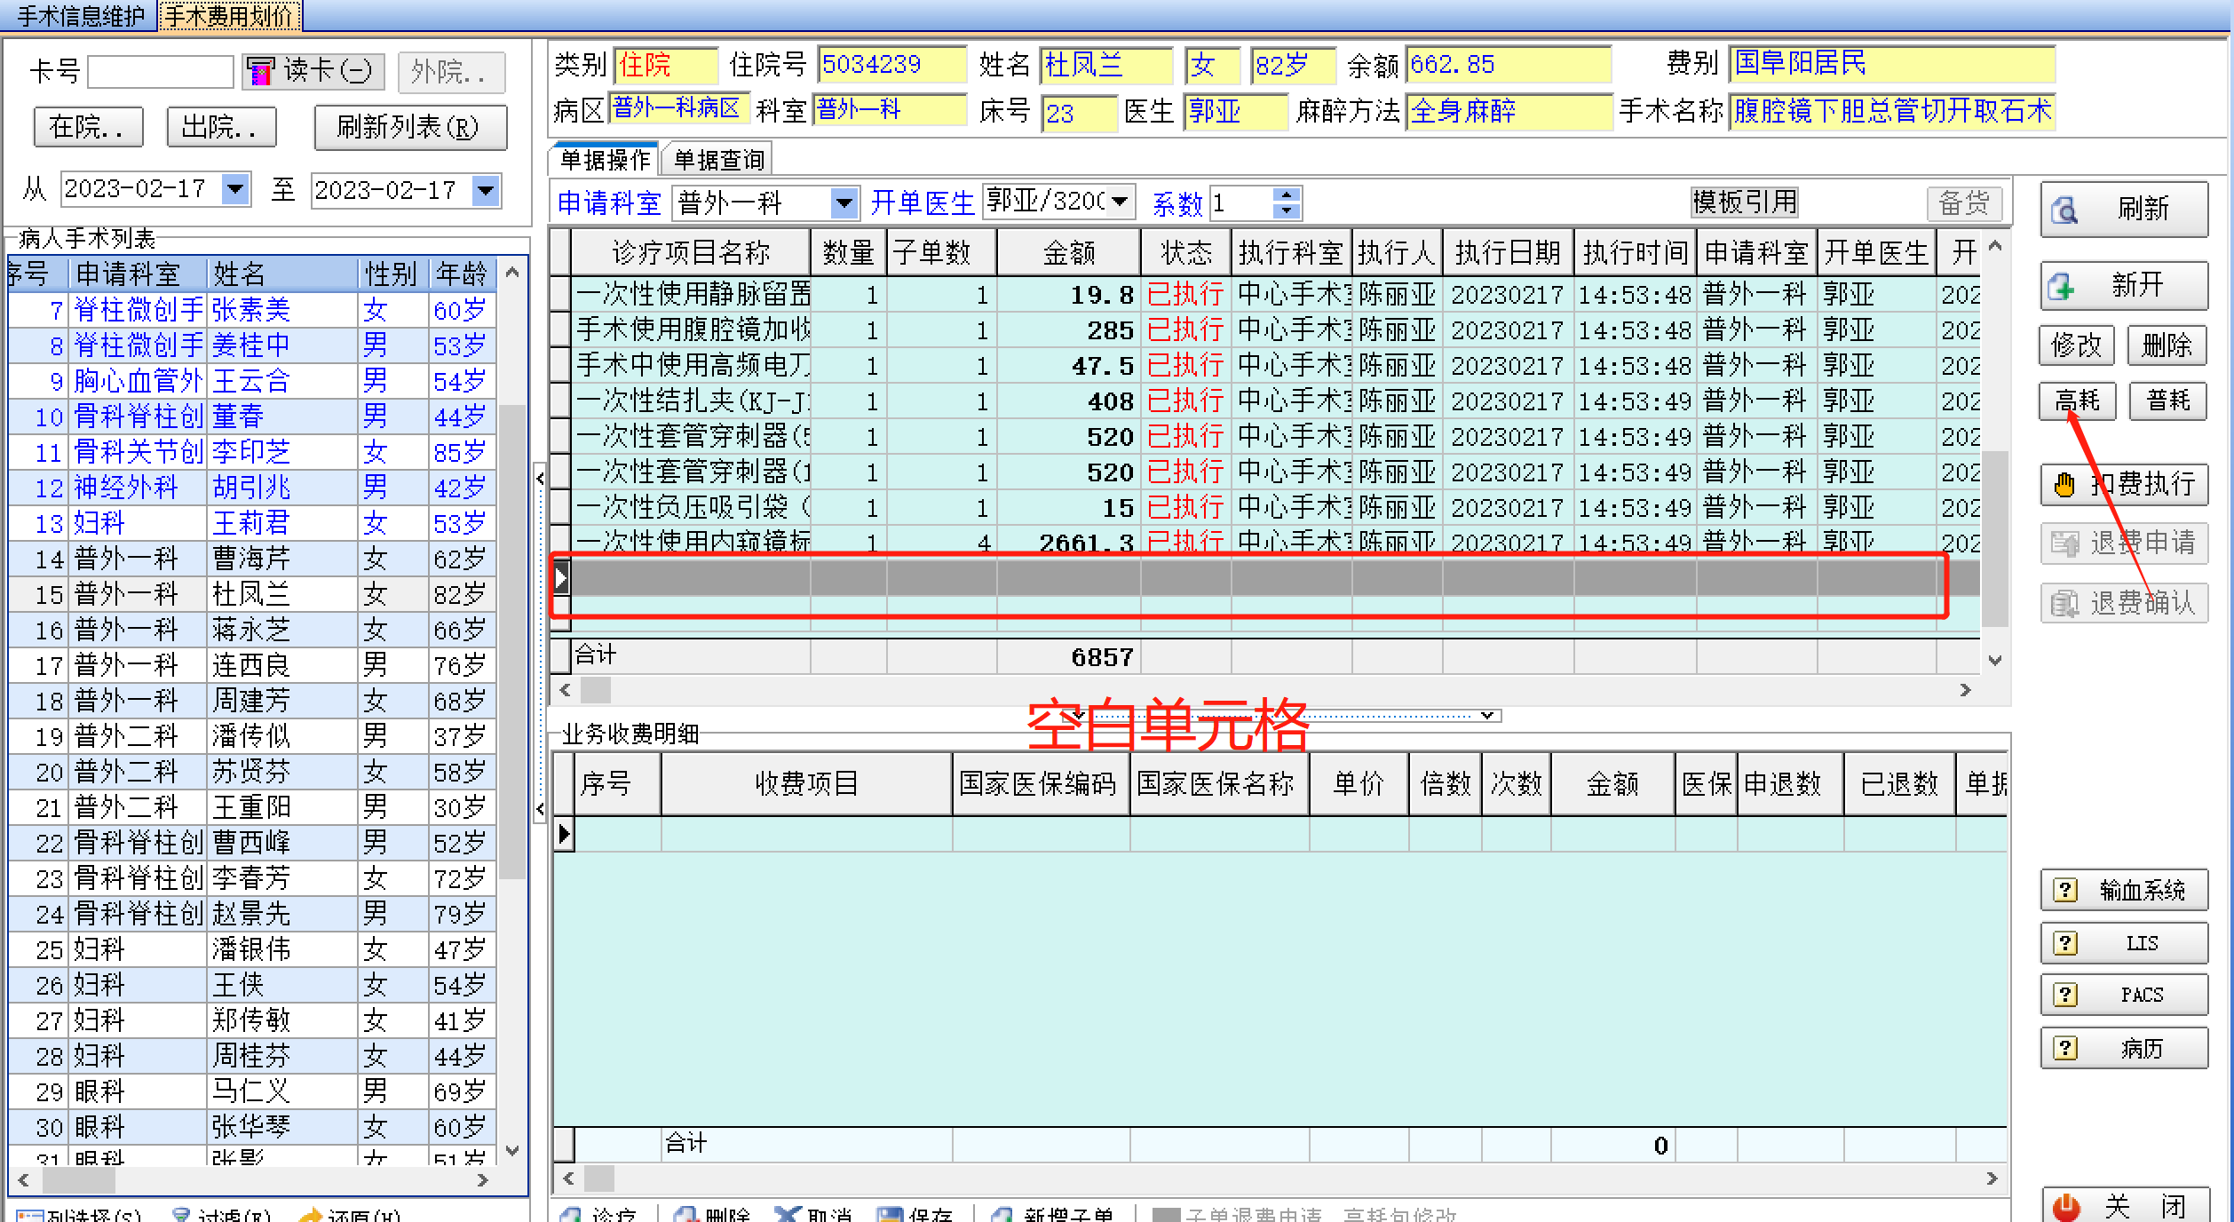Open the start date 从 dropdown arrow
Image resolution: width=2234 pixels, height=1222 pixels.
click(x=235, y=189)
